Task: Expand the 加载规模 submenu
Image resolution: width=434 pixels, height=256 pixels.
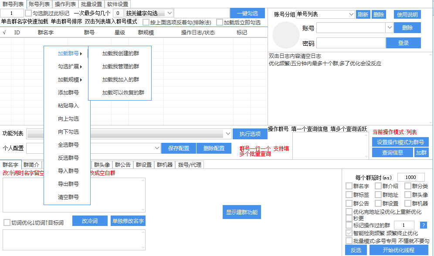Action: point(69,79)
